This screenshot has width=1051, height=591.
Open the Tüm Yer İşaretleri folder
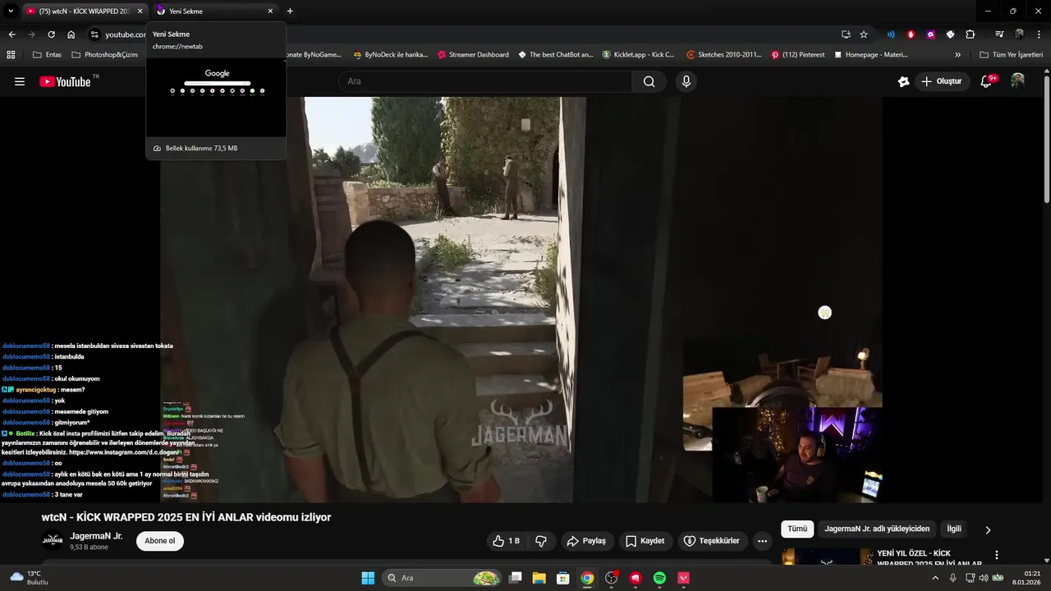pos(1011,55)
